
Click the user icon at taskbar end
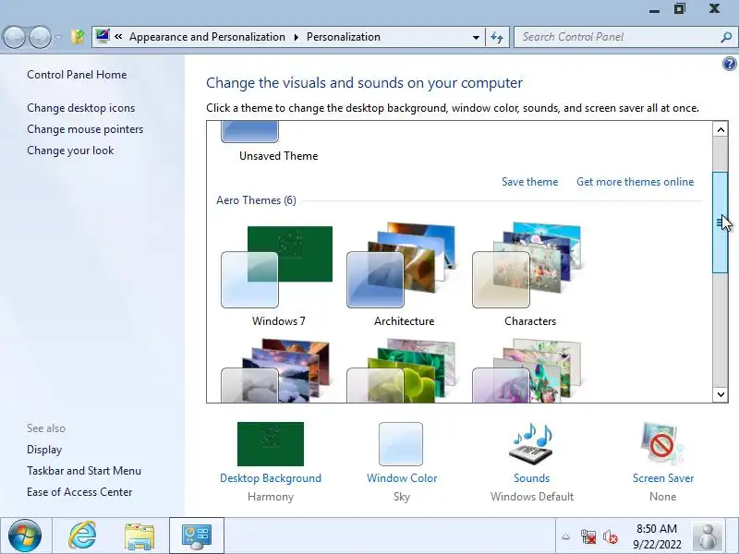click(708, 536)
